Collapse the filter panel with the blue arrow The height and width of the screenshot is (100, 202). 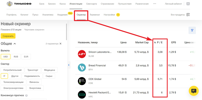click(x=69, y=65)
